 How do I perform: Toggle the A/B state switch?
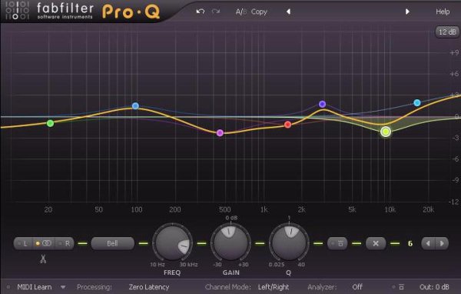pyautogui.click(x=240, y=12)
